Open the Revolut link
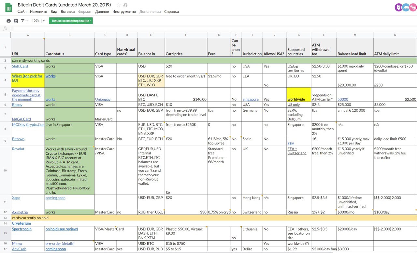This screenshot has height=253, width=417. coord(18,149)
